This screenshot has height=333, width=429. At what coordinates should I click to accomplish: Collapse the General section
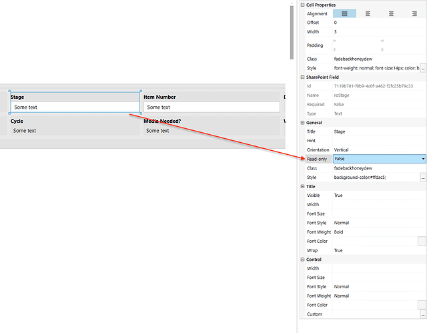pyautogui.click(x=302, y=123)
